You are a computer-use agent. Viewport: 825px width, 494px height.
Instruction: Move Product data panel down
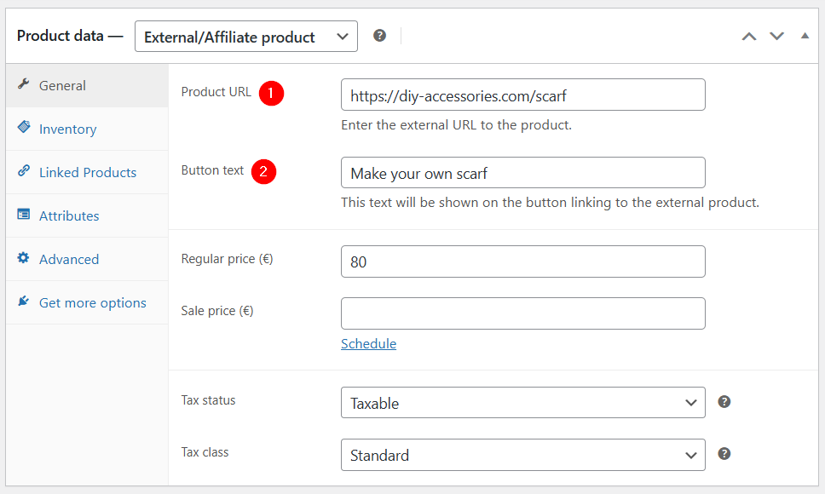click(x=776, y=37)
